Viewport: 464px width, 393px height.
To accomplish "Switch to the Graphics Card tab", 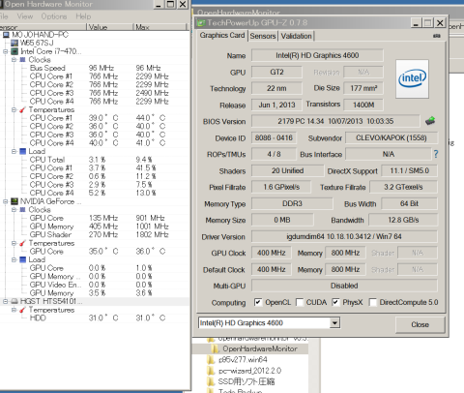I will click(222, 36).
